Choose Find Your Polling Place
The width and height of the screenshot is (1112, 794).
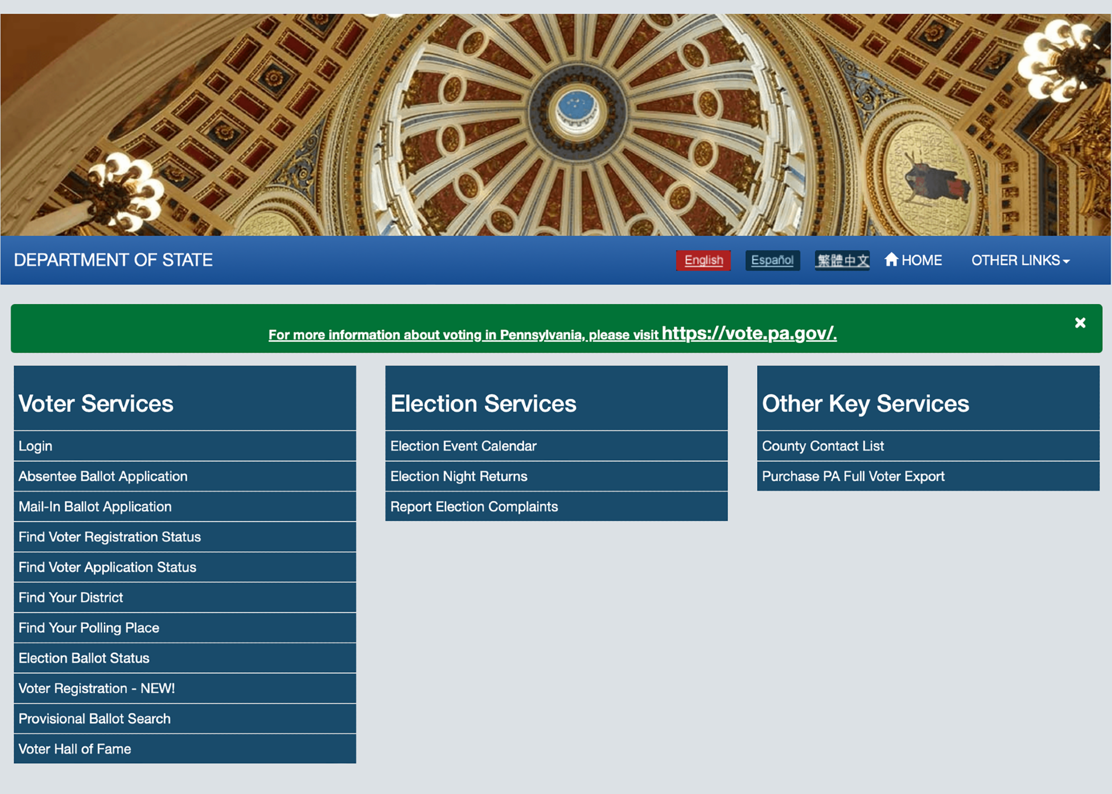click(89, 628)
